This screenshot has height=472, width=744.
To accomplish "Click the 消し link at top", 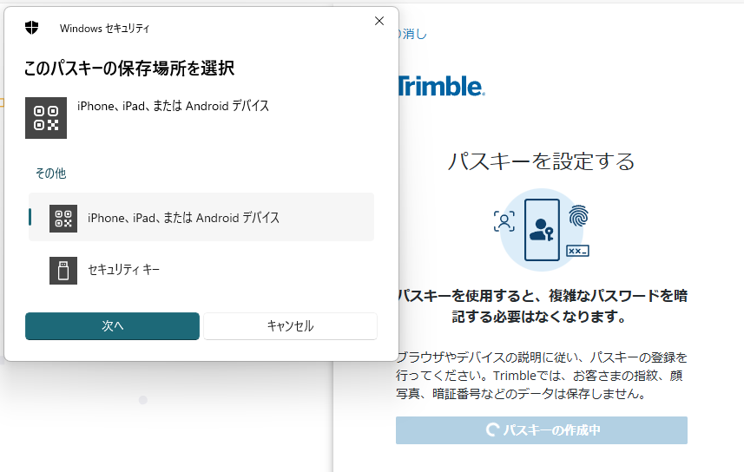I will pos(412,34).
